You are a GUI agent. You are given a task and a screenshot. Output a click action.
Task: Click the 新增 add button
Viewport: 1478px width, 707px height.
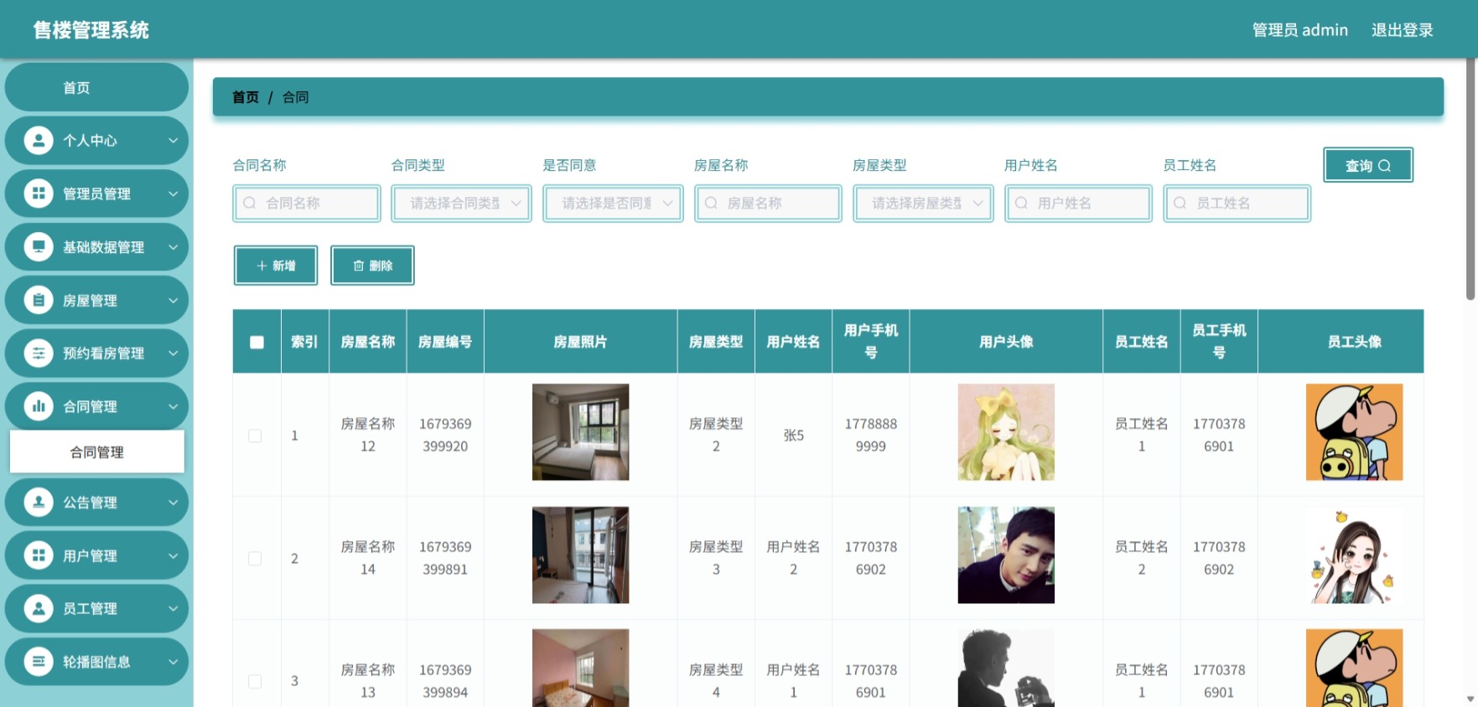[x=276, y=266]
